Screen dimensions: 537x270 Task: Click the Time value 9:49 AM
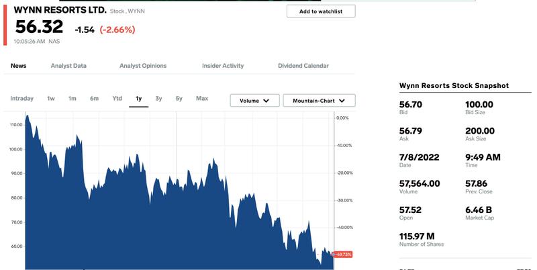[x=483, y=157]
